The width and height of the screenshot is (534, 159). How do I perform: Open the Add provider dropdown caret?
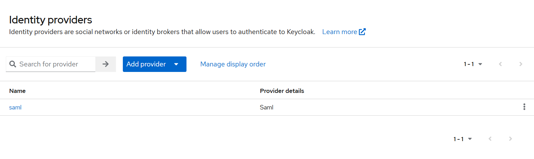176,64
